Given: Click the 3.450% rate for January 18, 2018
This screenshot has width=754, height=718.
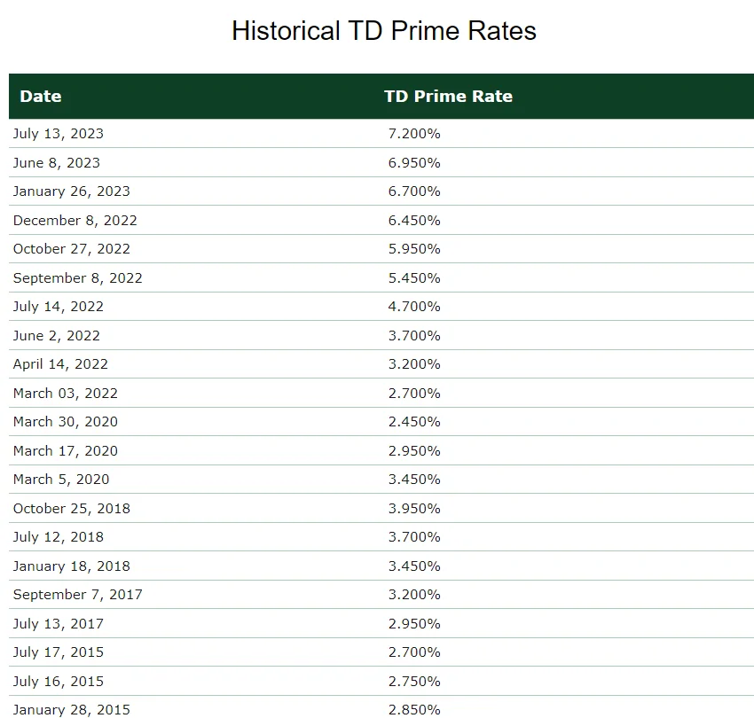Looking at the screenshot, I should [x=414, y=566].
